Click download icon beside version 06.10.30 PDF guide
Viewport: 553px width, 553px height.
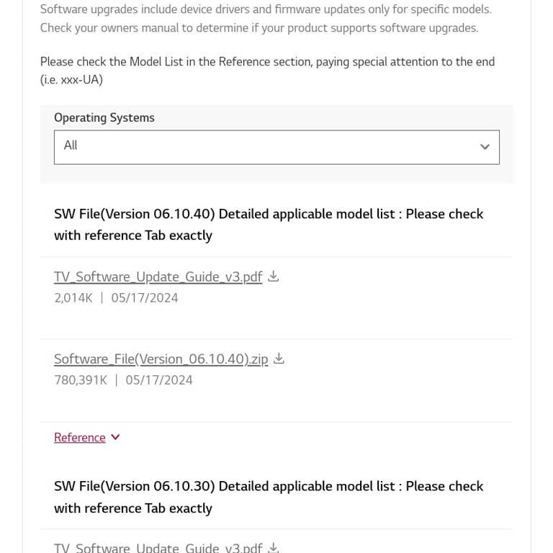(x=274, y=547)
